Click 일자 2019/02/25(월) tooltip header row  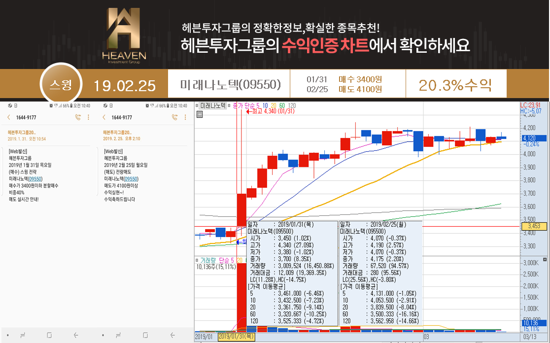coord(373,224)
